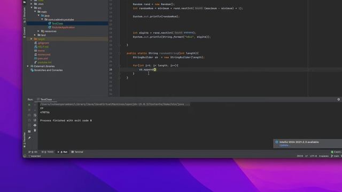Image resolution: width=342 pixels, height=192 pixels.
Task: Click the print icon in Run toolbar
Action: click(35, 125)
